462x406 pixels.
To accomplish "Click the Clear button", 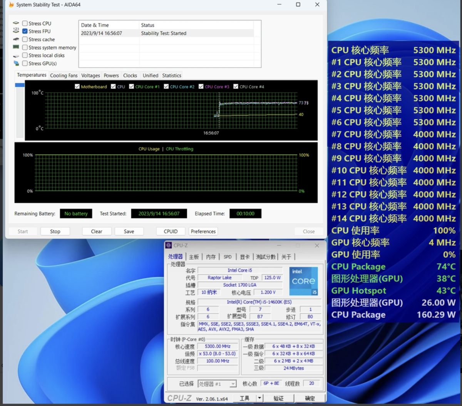I will (x=97, y=231).
